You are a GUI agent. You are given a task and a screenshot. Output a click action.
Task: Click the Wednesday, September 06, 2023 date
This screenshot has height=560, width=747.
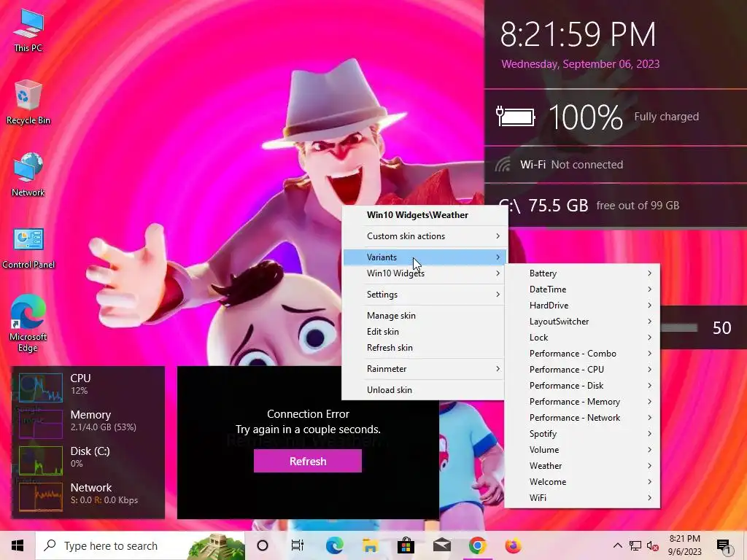[x=580, y=64]
